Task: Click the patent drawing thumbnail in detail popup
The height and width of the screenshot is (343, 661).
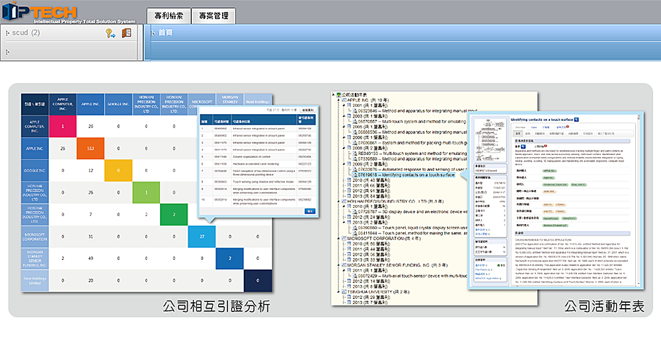Action: [490, 140]
